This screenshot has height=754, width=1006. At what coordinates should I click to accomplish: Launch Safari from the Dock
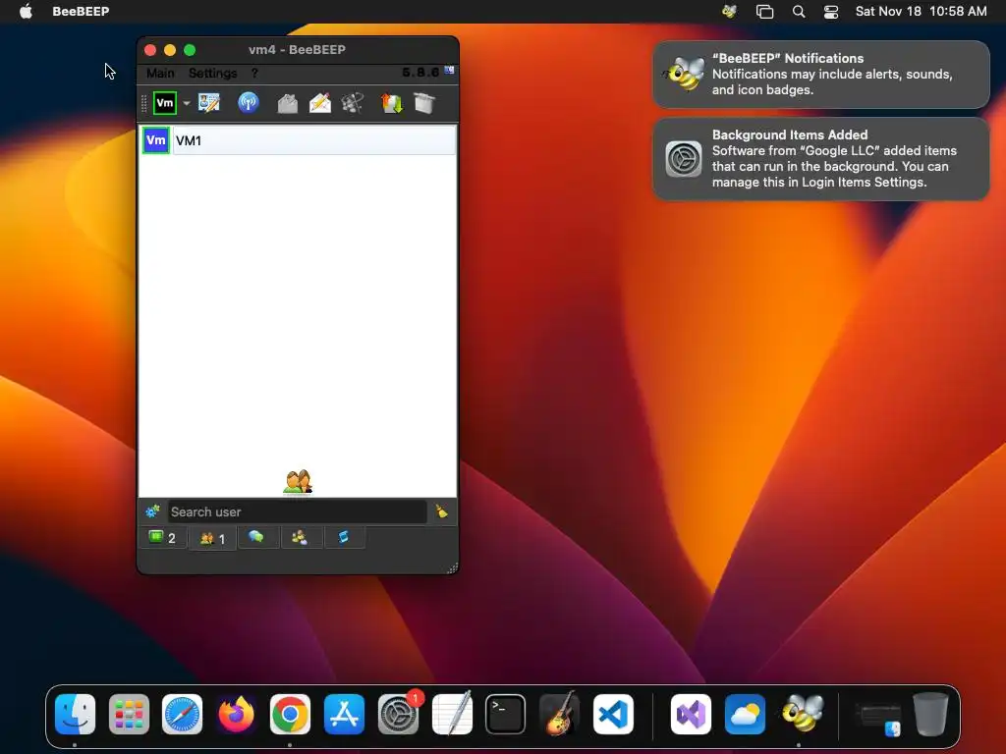pos(182,714)
